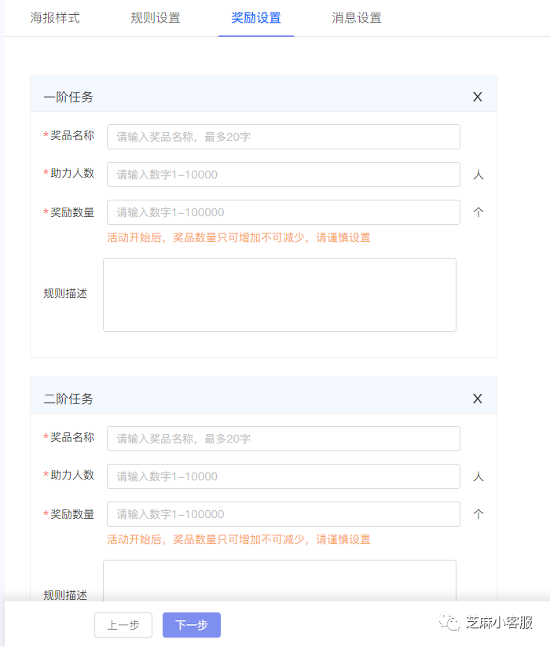The width and height of the screenshot is (550, 647).
Task: Remove the 一阶任务 card with its X icon
Action: pyautogui.click(x=478, y=97)
